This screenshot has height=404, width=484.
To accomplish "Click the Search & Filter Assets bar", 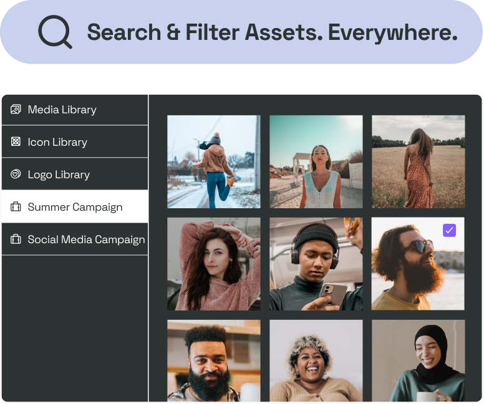I will tap(241, 32).
